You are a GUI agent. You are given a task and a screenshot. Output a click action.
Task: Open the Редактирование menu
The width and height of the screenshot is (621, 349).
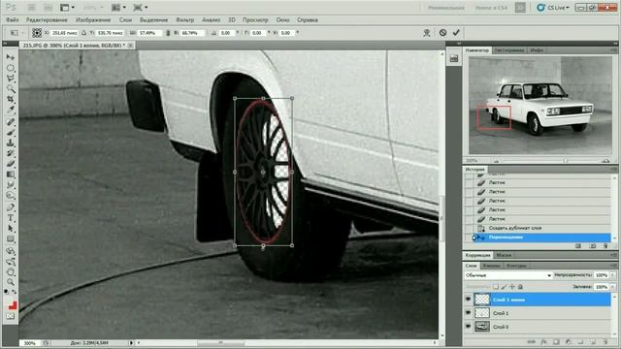(x=47, y=19)
